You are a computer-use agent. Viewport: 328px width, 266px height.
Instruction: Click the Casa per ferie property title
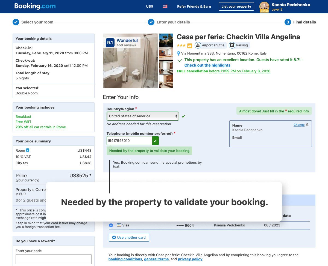click(x=238, y=37)
